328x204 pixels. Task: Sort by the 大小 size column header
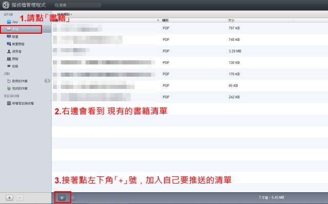[231, 20]
